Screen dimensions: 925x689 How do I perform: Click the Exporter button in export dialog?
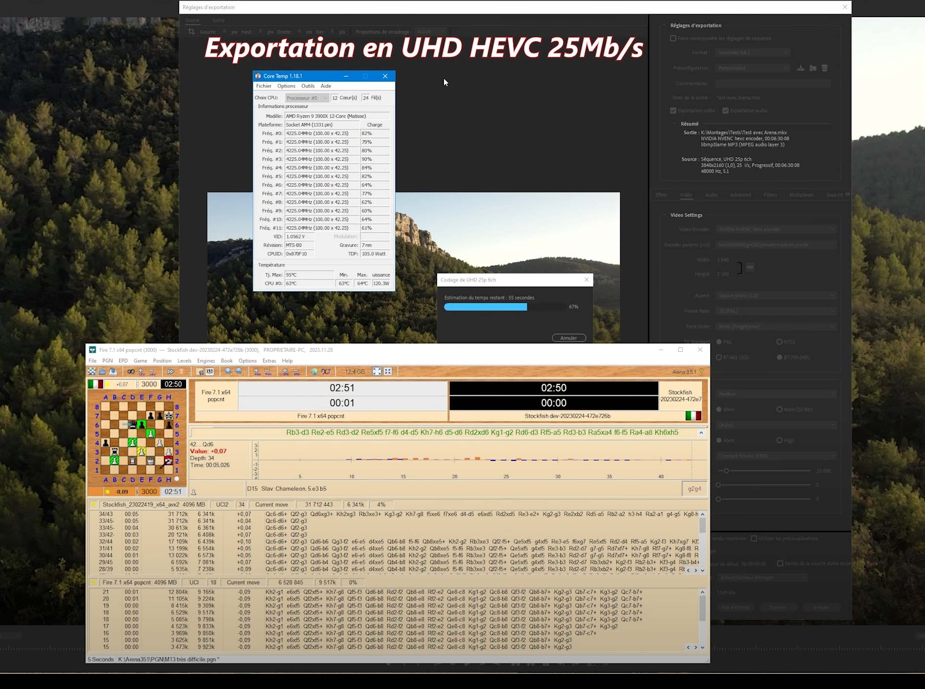pos(778,607)
